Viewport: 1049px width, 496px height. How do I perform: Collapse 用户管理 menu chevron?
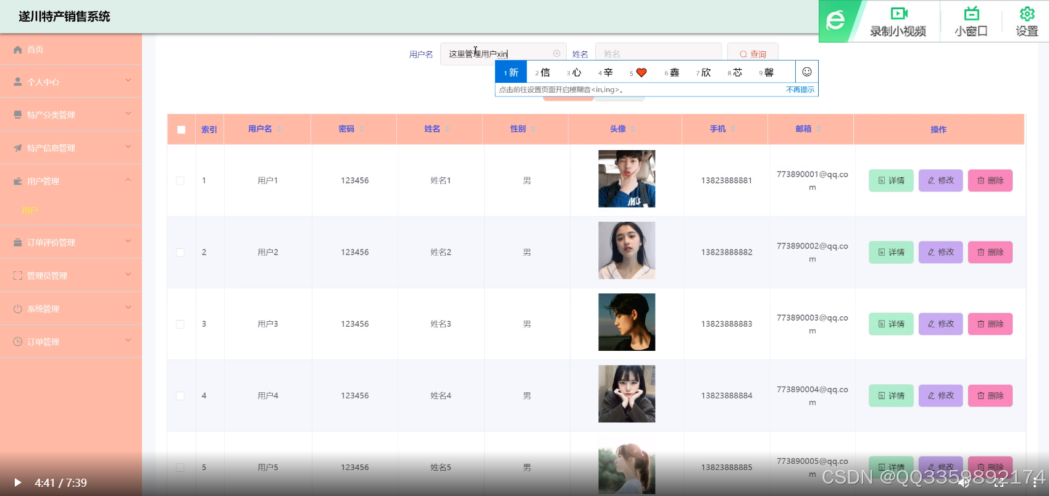(128, 180)
